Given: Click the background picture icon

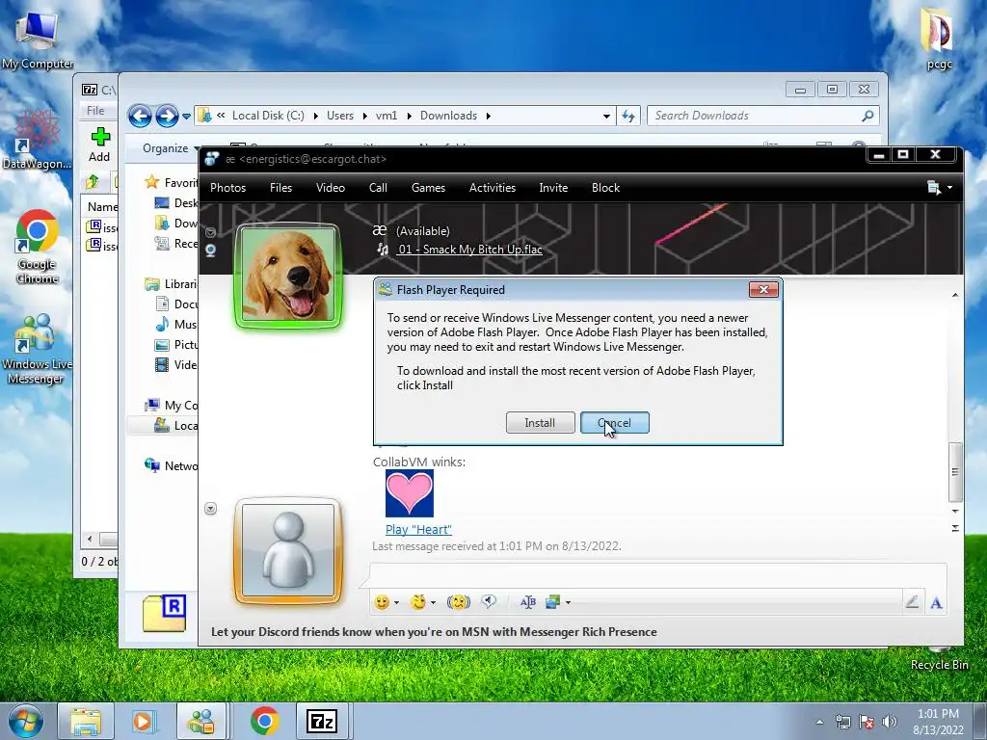Looking at the screenshot, I should pyautogui.click(x=552, y=602).
